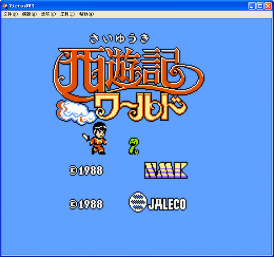Viewport: 274px width, 257px height.
Task: Open the 选项(C) Options menu
Action: coord(48,14)
